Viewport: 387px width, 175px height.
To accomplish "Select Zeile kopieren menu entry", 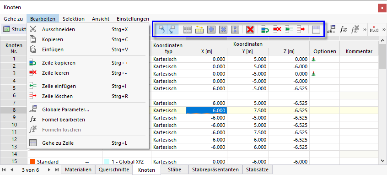I will point(88,63).
